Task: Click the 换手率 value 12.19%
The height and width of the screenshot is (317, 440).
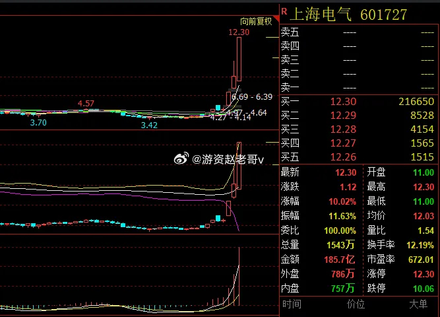Action: click(420, 245)
